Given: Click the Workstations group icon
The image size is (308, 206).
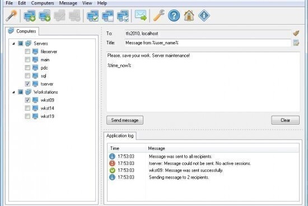Looking at the screenshot, I should tap(29, 92).
